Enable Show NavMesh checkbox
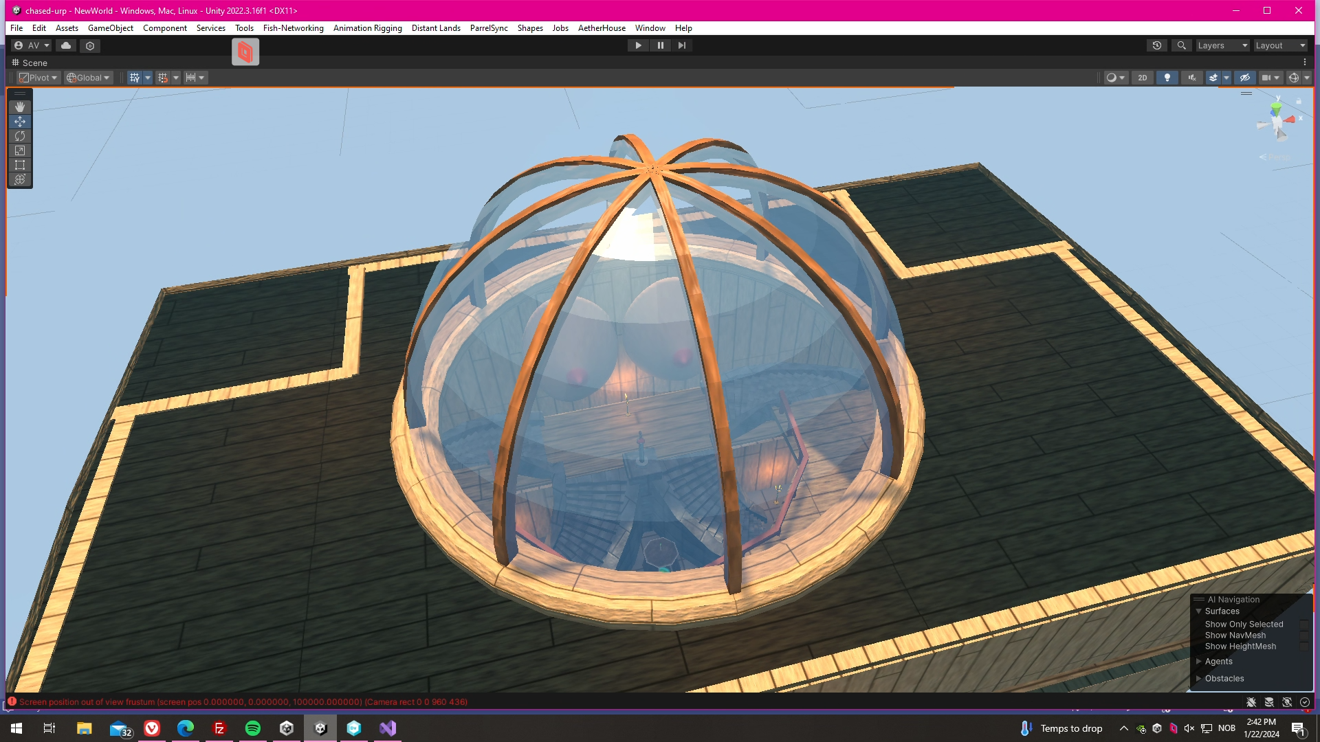The image size is (1320, 742). pos(1303,636)
